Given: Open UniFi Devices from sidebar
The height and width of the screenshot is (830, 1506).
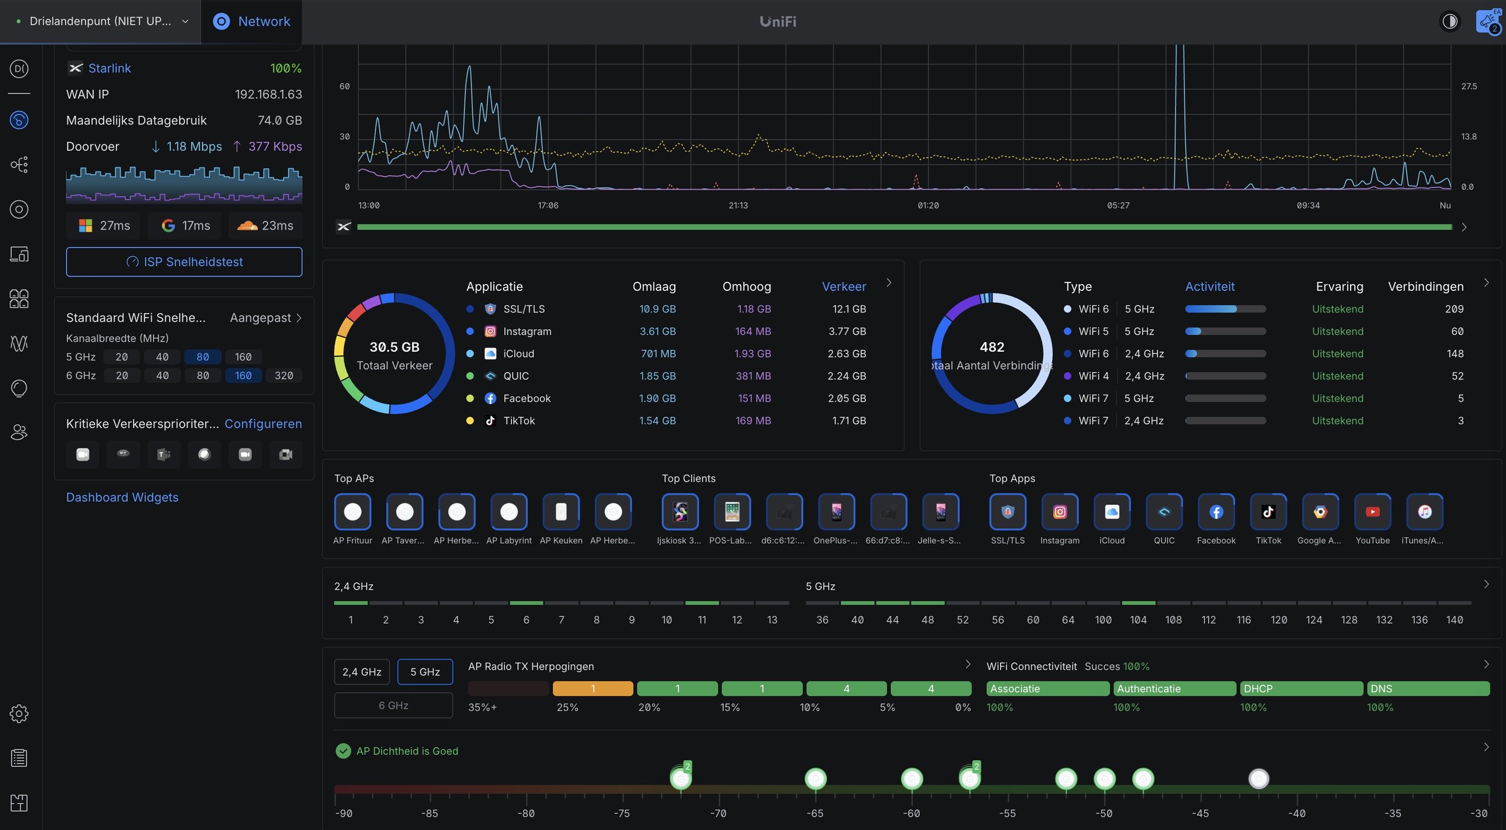Looking at the screenshot, I should [19, 209].
